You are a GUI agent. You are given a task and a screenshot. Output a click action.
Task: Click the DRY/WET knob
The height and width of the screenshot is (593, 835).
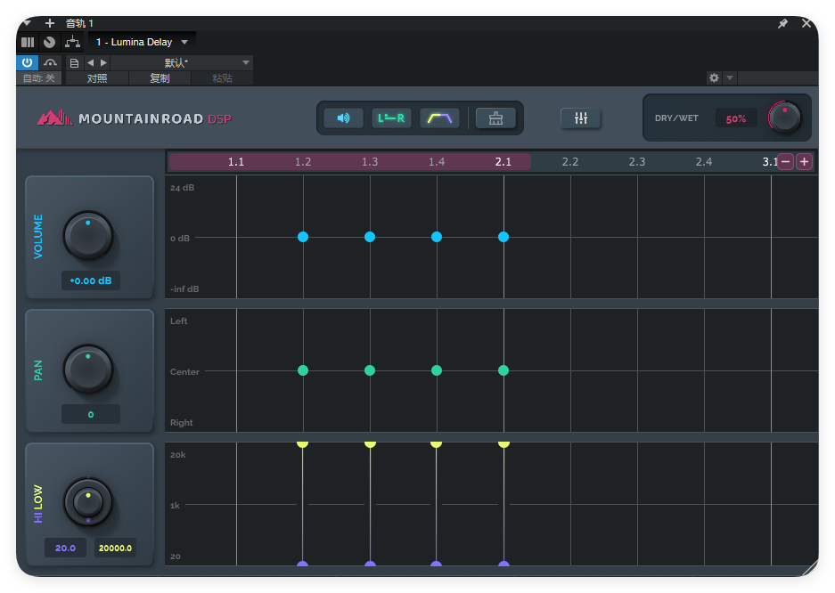pyautogui.click(x=784, y=118)
